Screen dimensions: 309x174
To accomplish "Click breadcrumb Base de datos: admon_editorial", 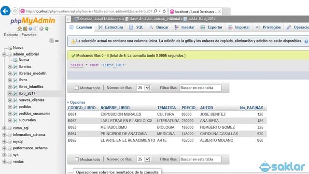I will pyautogui.click(x=154, y=19).
